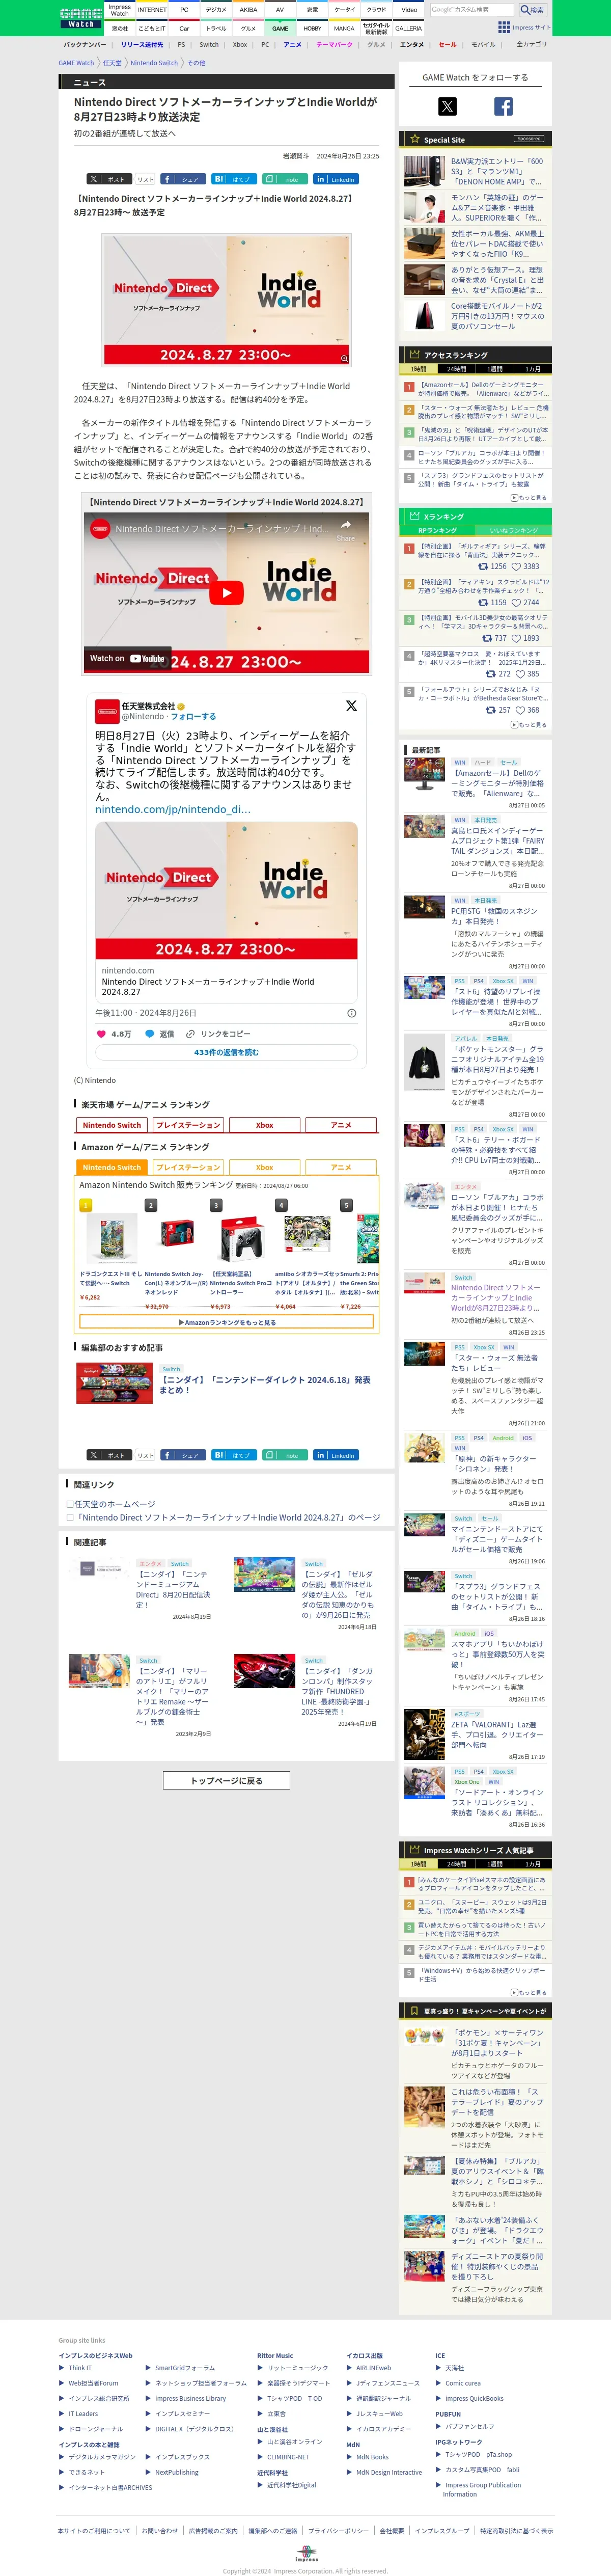Screen dimensions: 611x2576
Task: Click the tweet info icon
Action: point(351,1013)
